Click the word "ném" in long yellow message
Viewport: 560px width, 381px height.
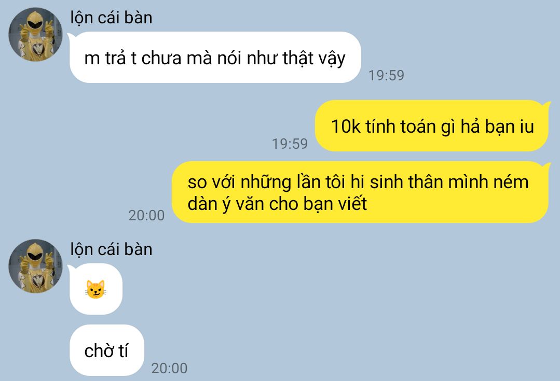[x=511, y=182]
